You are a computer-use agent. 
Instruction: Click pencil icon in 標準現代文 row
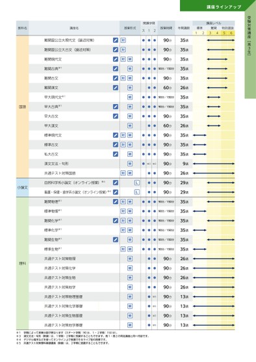point(116,135)
